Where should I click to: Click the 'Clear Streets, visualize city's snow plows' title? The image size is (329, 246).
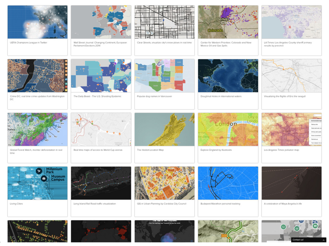pyautogui.click(x=164, y=43)
